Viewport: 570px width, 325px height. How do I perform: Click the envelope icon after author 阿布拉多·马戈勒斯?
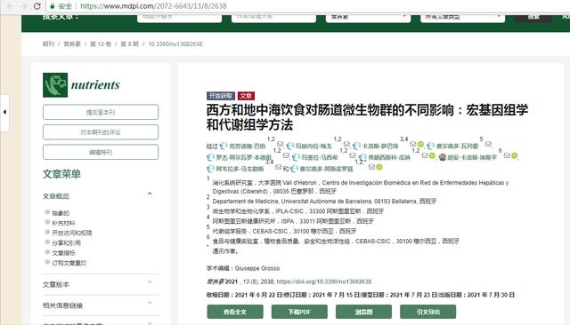pyautogui.click(x=279, y=167)
